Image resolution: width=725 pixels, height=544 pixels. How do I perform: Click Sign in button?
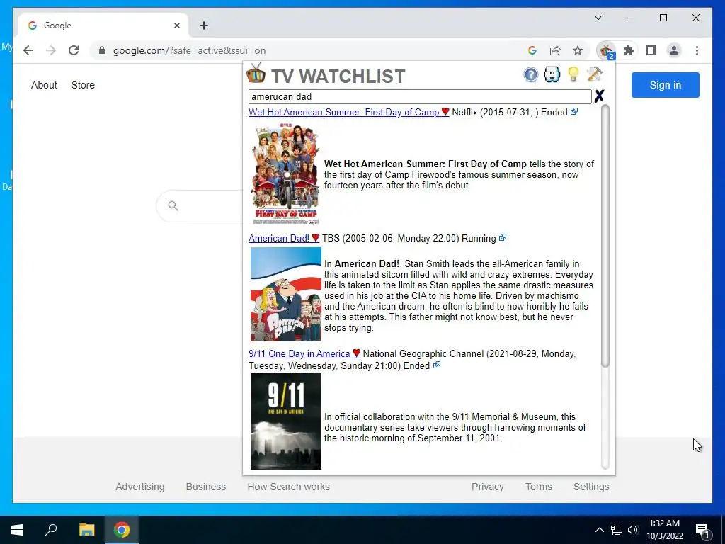point(666,85)
